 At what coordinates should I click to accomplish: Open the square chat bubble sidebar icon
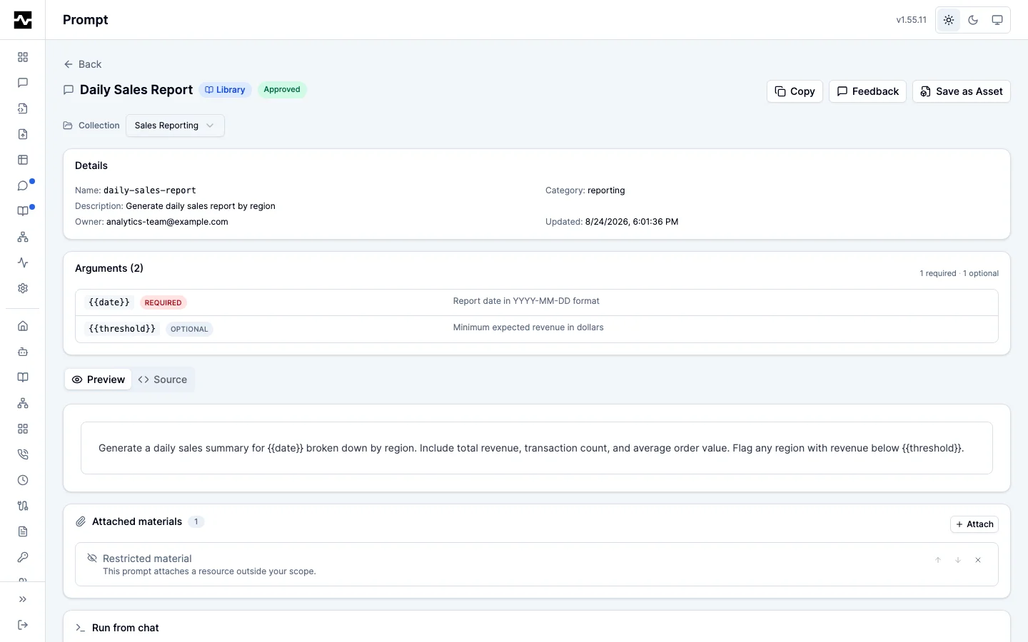(23, 83)
